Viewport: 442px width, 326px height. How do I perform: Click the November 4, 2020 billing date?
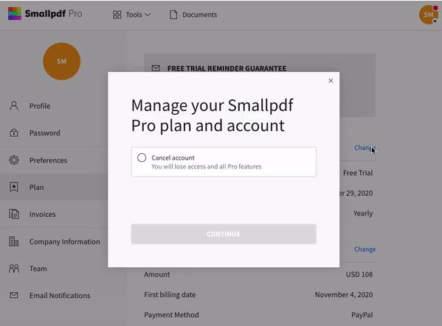[344, 295]
